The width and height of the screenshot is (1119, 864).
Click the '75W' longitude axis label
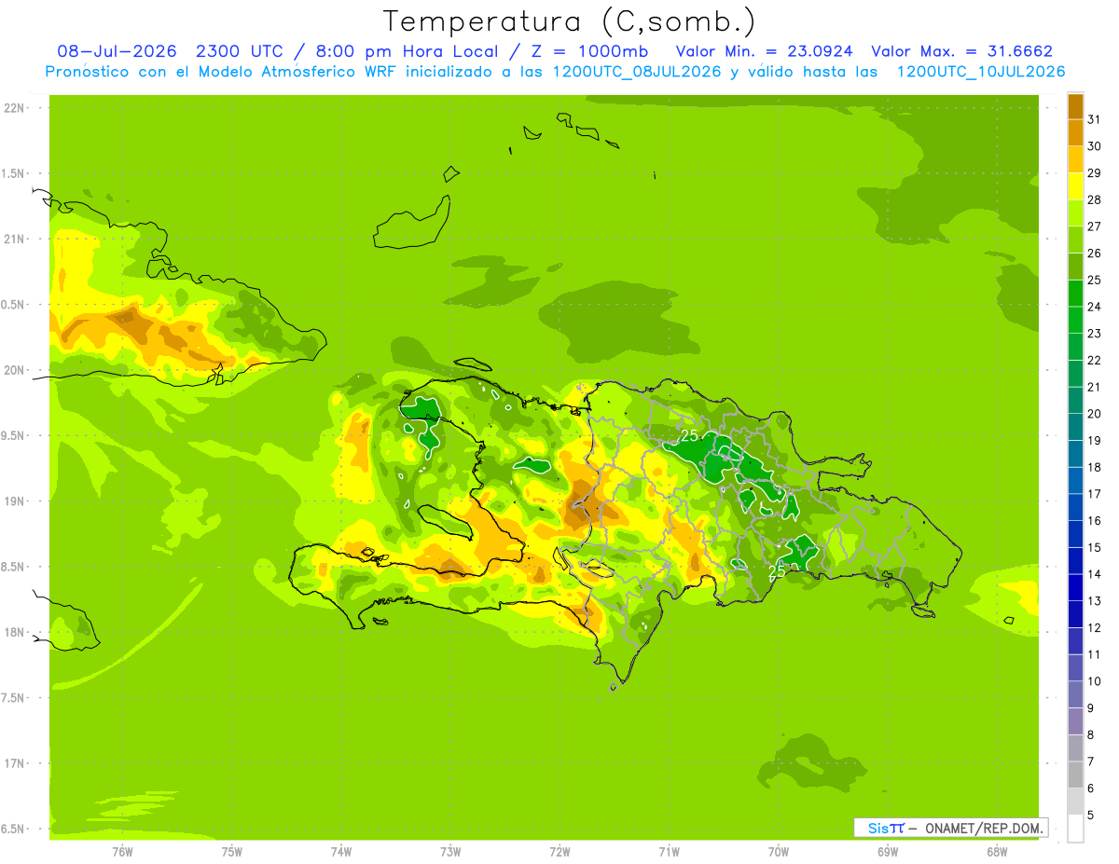coord(232,852)
